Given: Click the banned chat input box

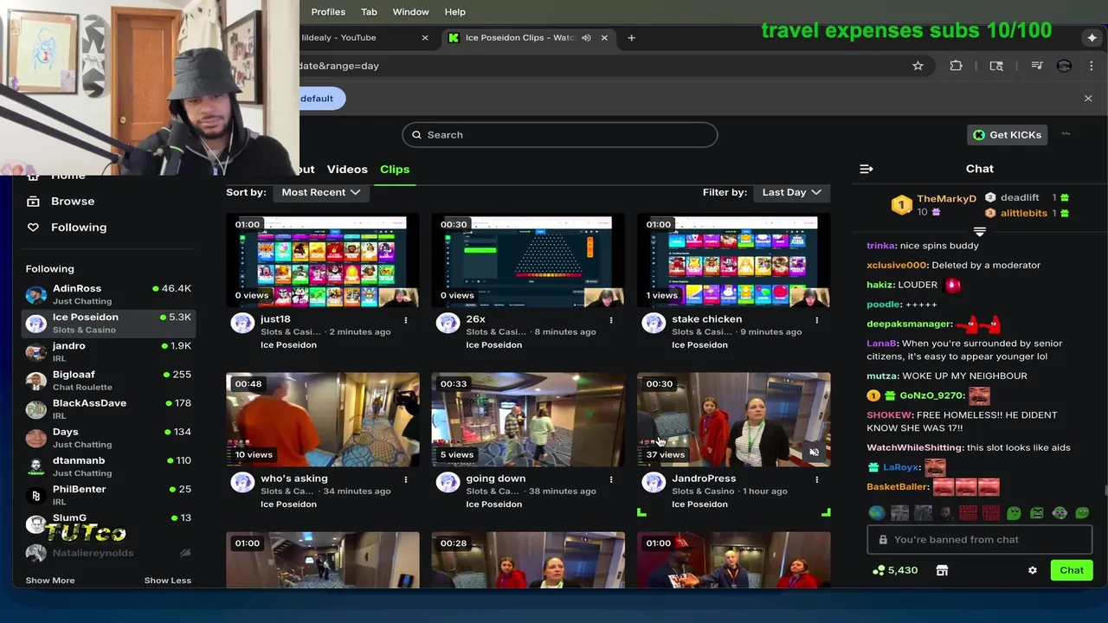Looking at the screenshot, I should coord(980,539).
